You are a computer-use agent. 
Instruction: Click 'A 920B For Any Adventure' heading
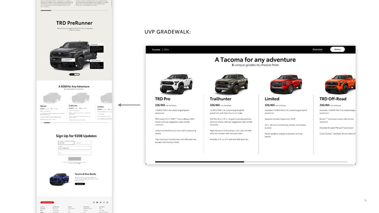74,86
